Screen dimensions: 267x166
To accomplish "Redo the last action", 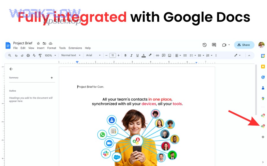I will point(22,55).
